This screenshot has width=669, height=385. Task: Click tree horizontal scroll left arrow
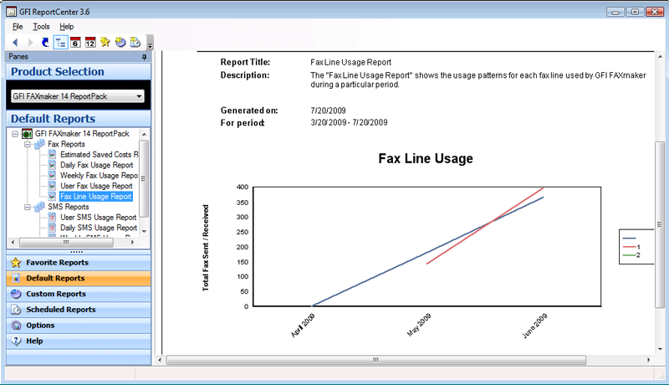(x=13, y=243)
